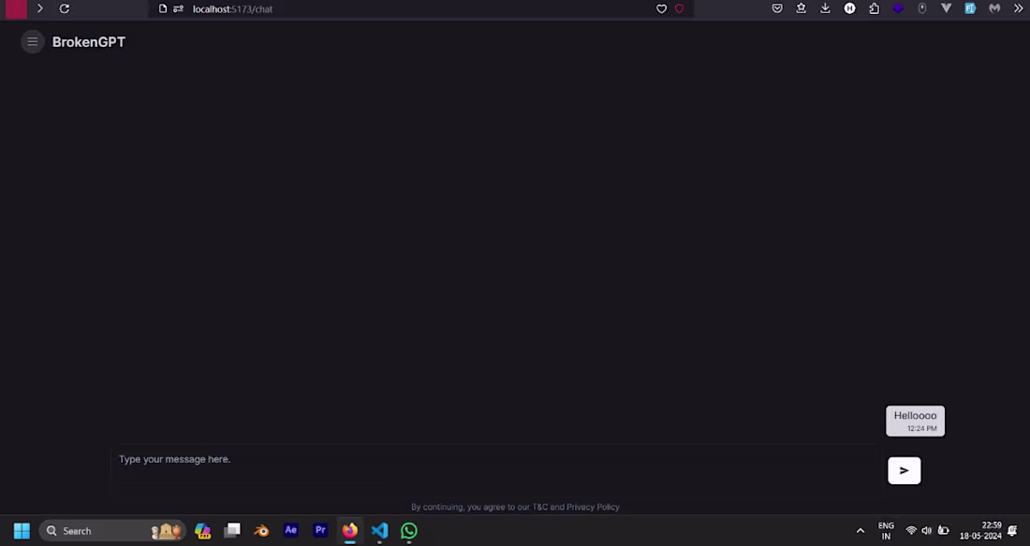Open the Malwarebytes browser extension
The width and height of the screenshot is (1030, 546).
point(994,8)
